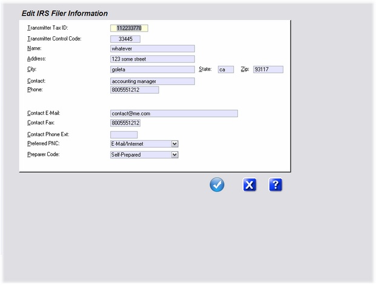Click the Contact Fax label
Screen dimensions: 376x285
click(41, 122)
